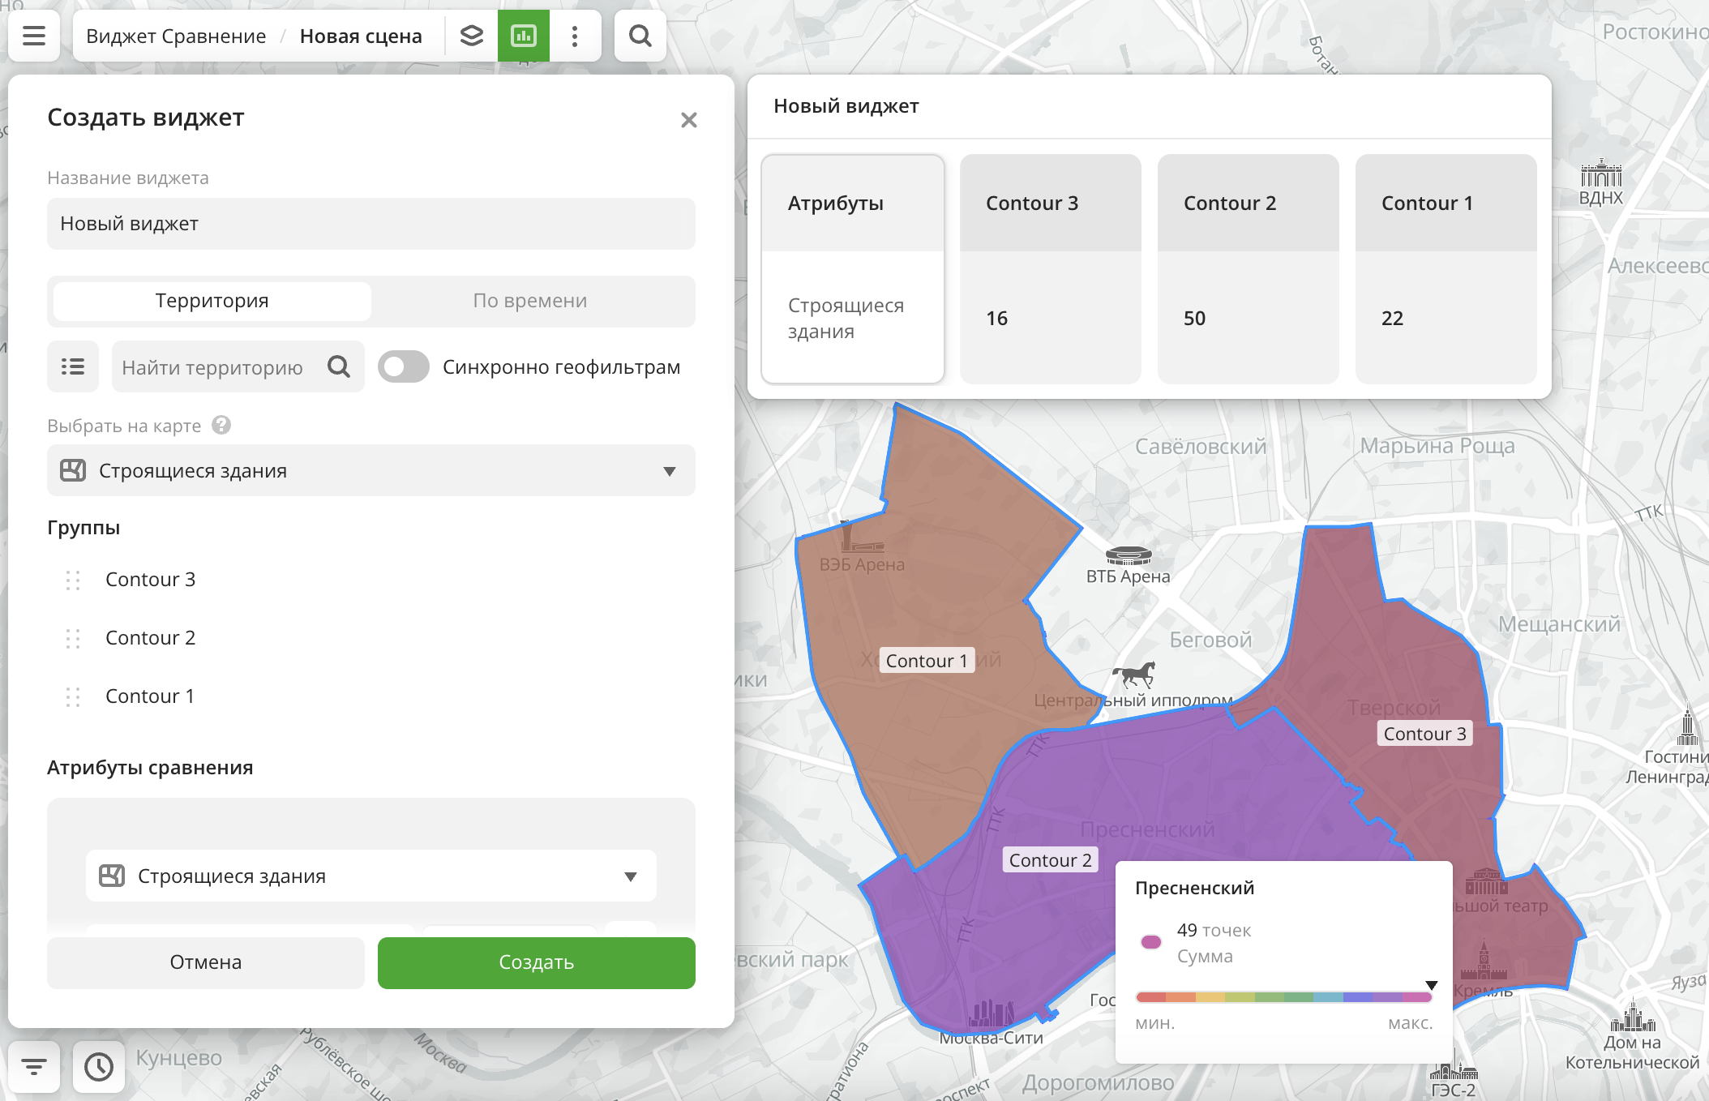Screen dimensions: 1709x1101
Task: Switch to the Территория tab
Action: 212,301
